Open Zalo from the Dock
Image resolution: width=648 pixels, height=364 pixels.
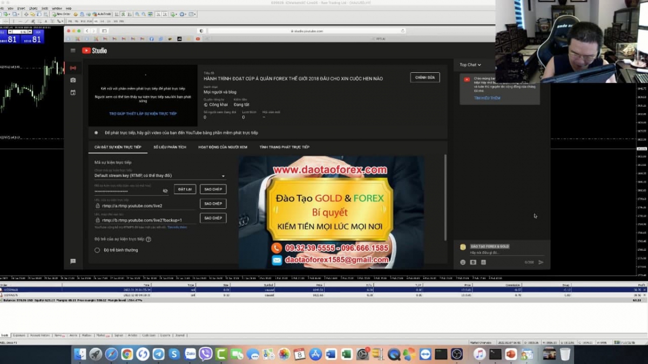(190, 354)
